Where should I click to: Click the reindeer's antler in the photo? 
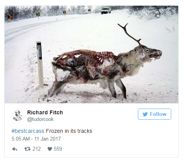click(129, 34)
